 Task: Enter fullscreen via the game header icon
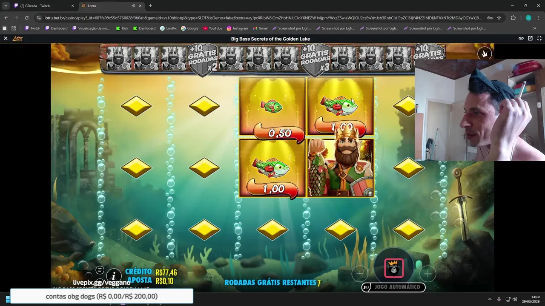coord(539,38)
